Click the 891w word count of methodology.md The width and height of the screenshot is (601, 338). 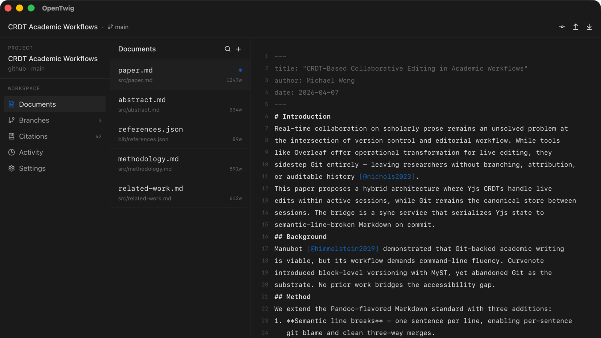236,169
